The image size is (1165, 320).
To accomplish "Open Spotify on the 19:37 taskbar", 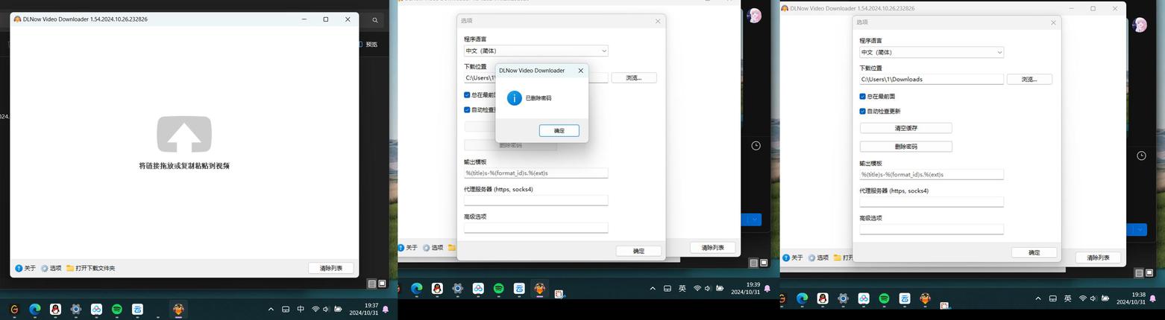I will pyautogui.click(x=117, y=309).
